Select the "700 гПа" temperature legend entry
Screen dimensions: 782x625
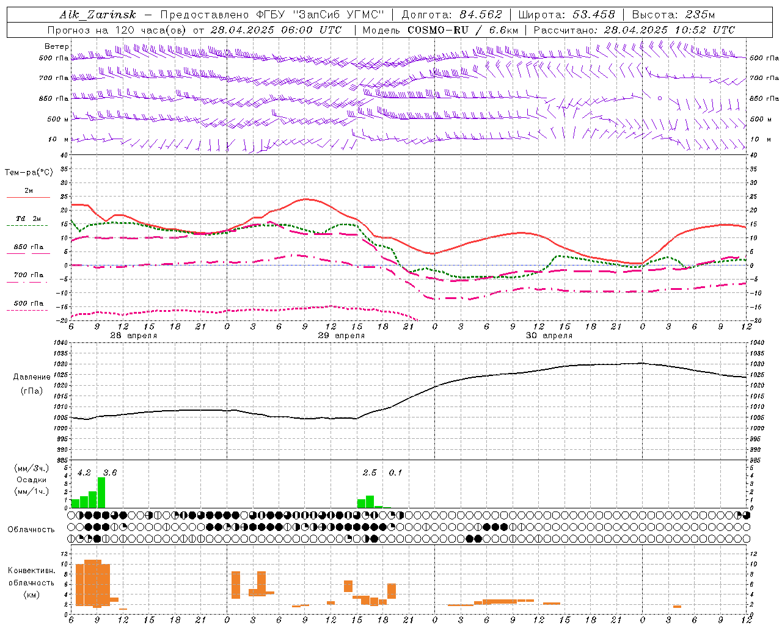click(28, 275)
